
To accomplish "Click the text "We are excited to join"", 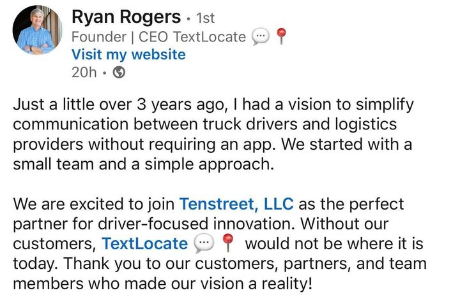I will pyautogui.click(x=94, y=205).
